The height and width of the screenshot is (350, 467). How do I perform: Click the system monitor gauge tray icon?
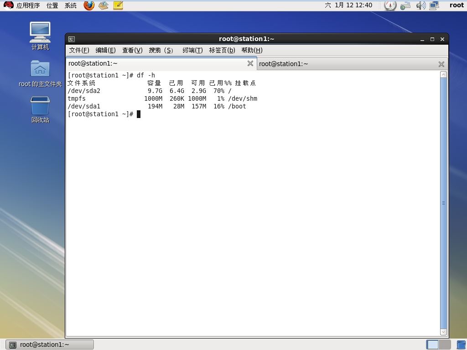coord(390,5)
